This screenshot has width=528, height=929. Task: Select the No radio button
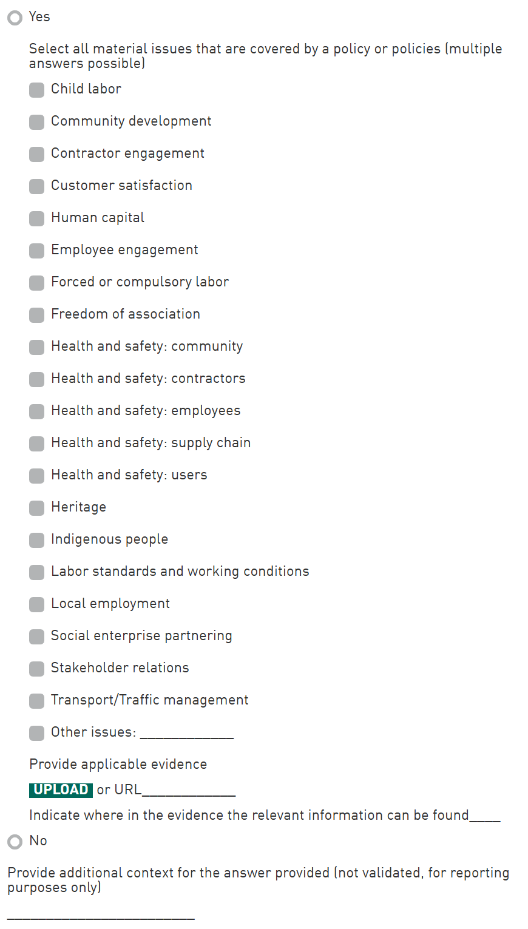click(15, 842)
